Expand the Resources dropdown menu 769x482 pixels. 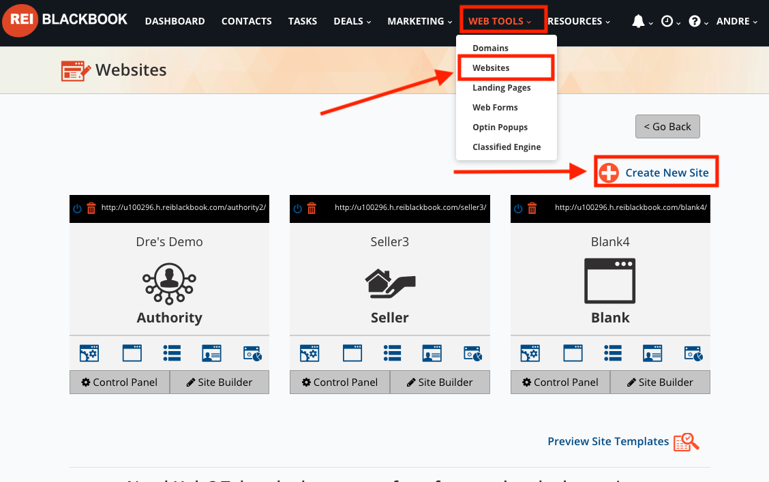[579, 21]
